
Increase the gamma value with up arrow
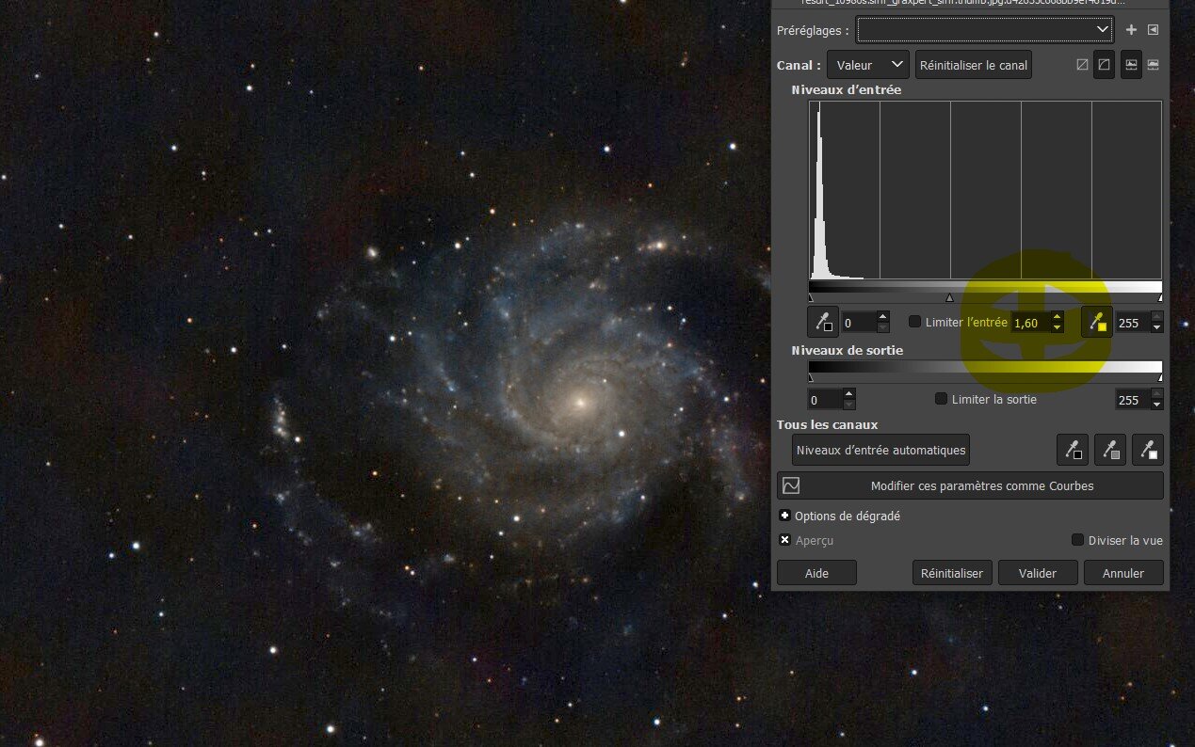click(x=1057, y=317)
